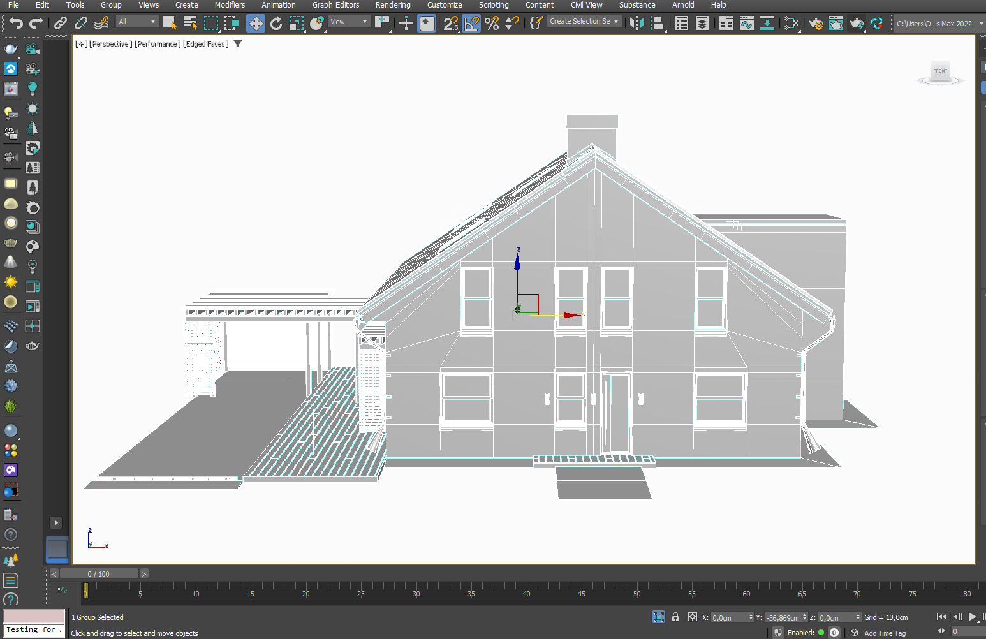Open the Curve Editor icon
The width and height of the screenshot is (986, 639).
[x=746, y=24]
